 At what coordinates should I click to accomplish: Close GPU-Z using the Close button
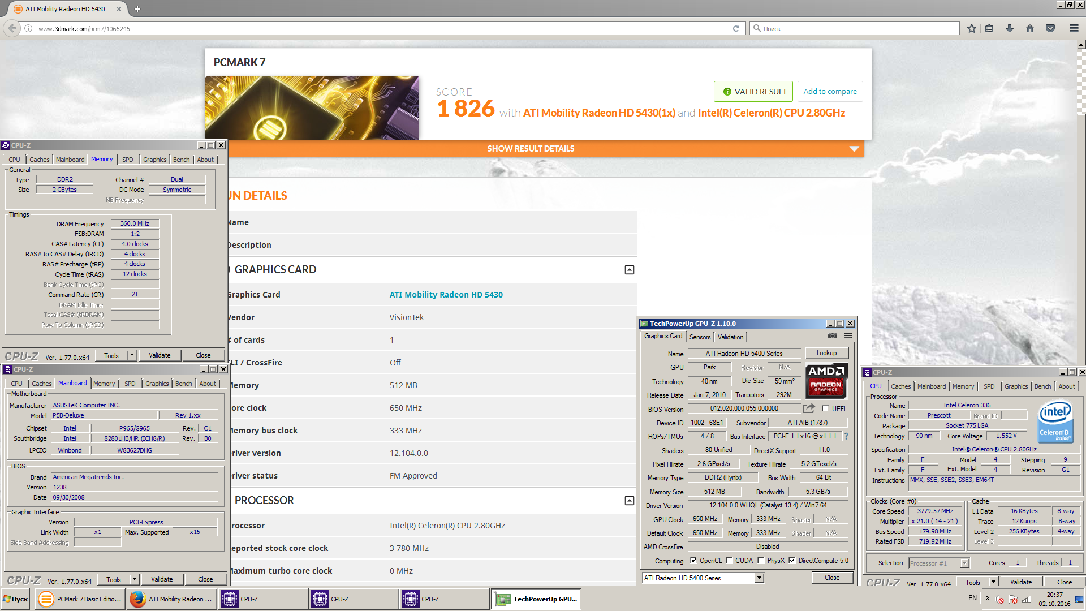[x=832, y=578]
